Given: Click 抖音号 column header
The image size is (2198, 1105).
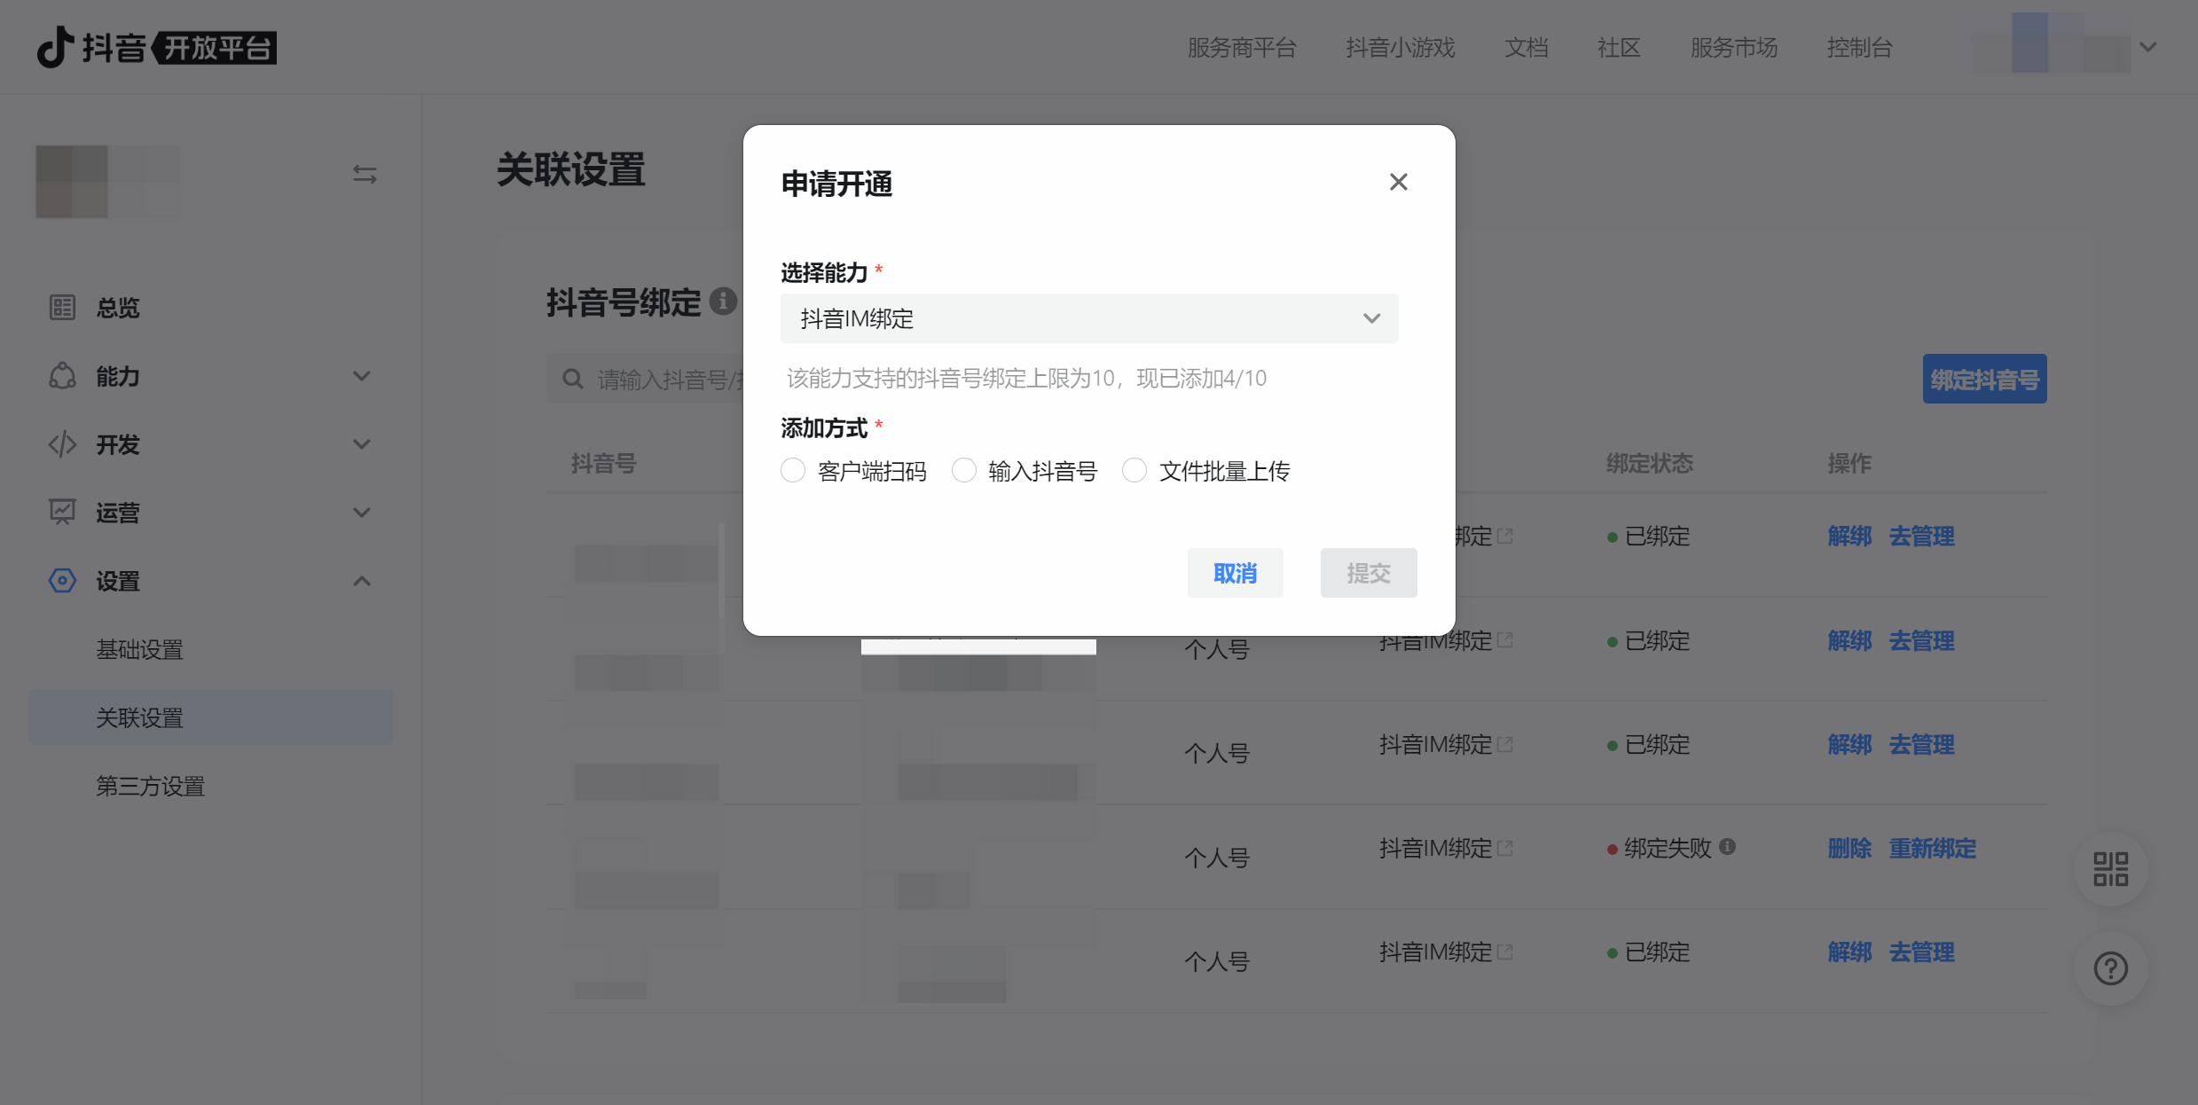Looking at the screenshot, I should click(x=603, y=463).
